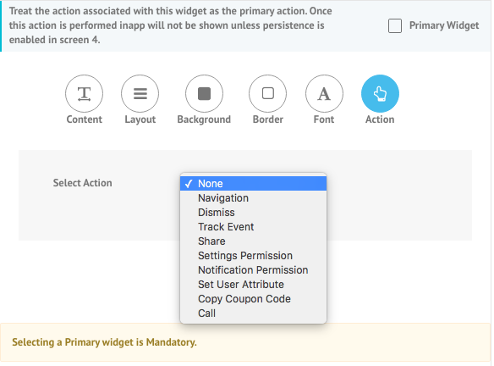Image resolution: width=494 pixels, height=366 pixels.
Task: Open the Content settings icon
Action: tap(84, 93)
